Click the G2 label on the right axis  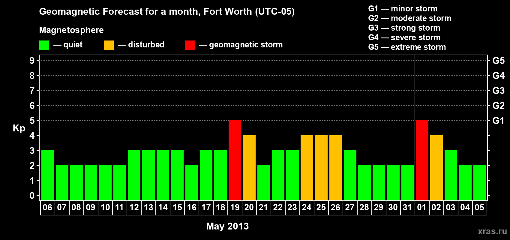tap(499, 106)
